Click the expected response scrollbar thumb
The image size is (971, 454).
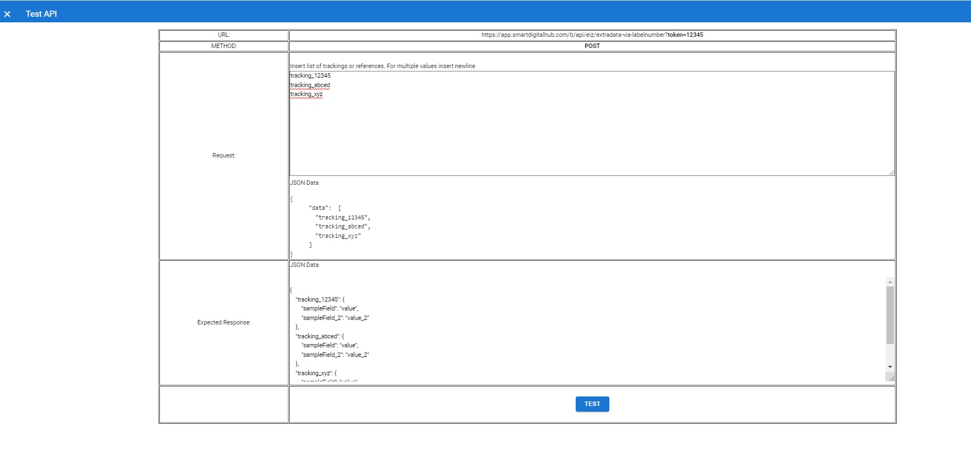pyautogui.click(x=890, y=315)
